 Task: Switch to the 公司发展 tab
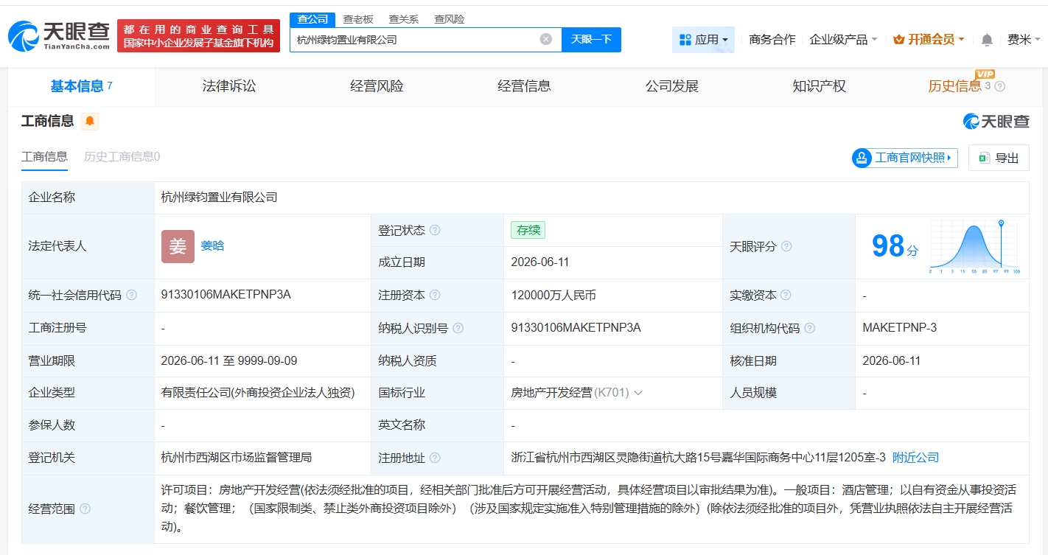[x=671, y=86]
